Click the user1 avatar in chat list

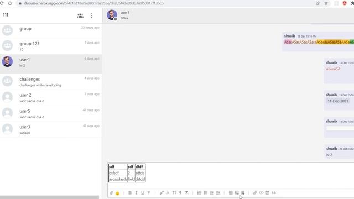coord(7,61)
